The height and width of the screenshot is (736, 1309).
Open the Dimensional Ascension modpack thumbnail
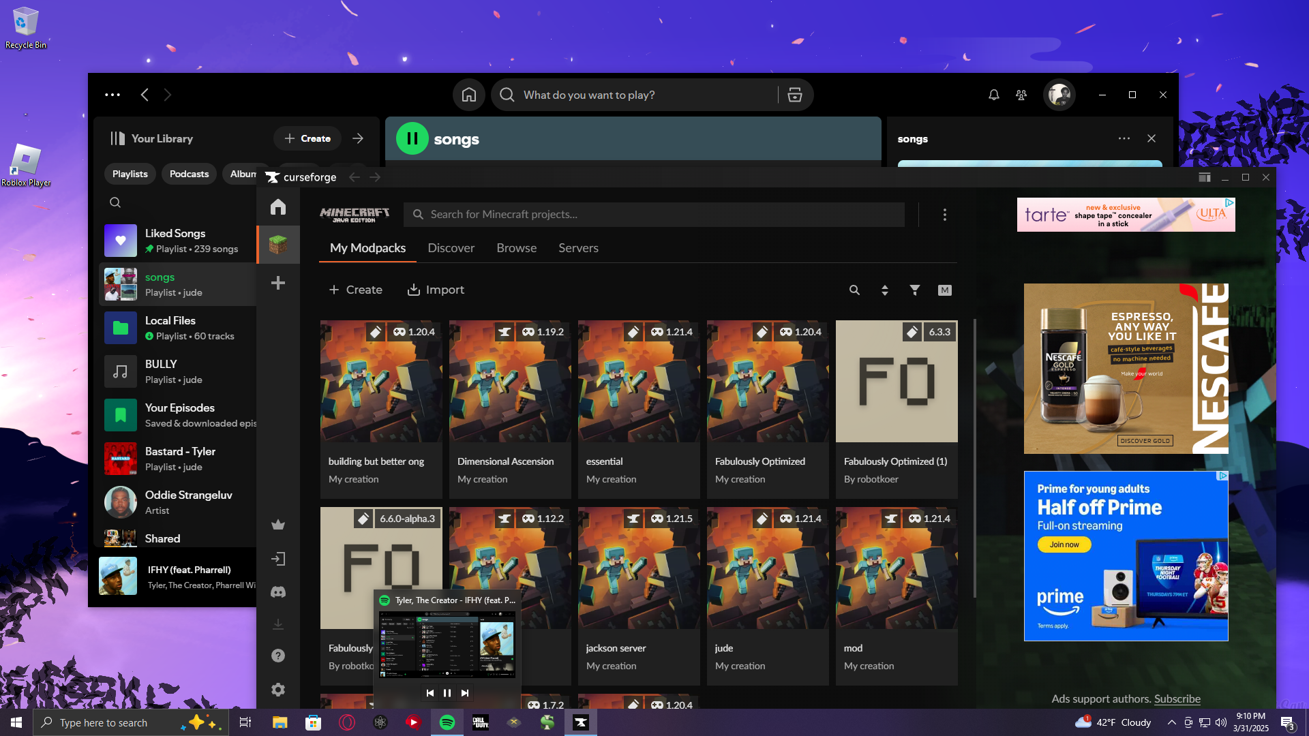[x=510, y=382]
